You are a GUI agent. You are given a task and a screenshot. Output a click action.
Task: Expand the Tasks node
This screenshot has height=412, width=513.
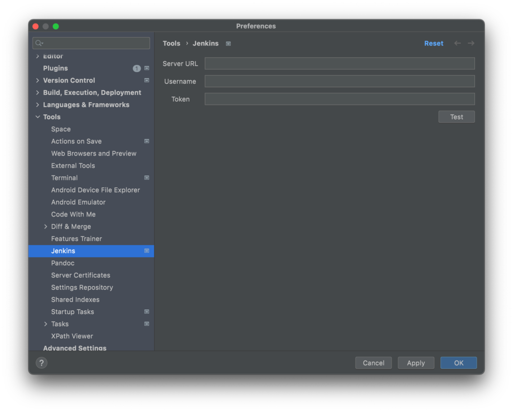tap(46, 324)
